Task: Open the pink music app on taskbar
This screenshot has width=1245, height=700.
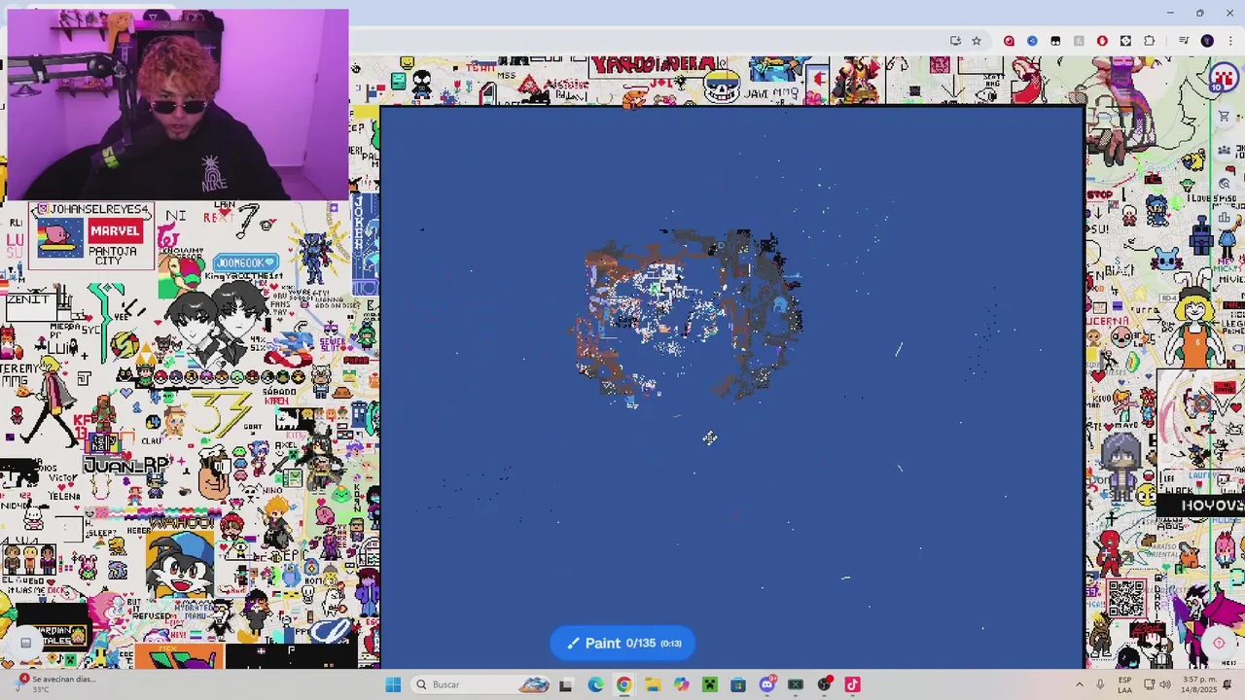Action: point(852,684)
